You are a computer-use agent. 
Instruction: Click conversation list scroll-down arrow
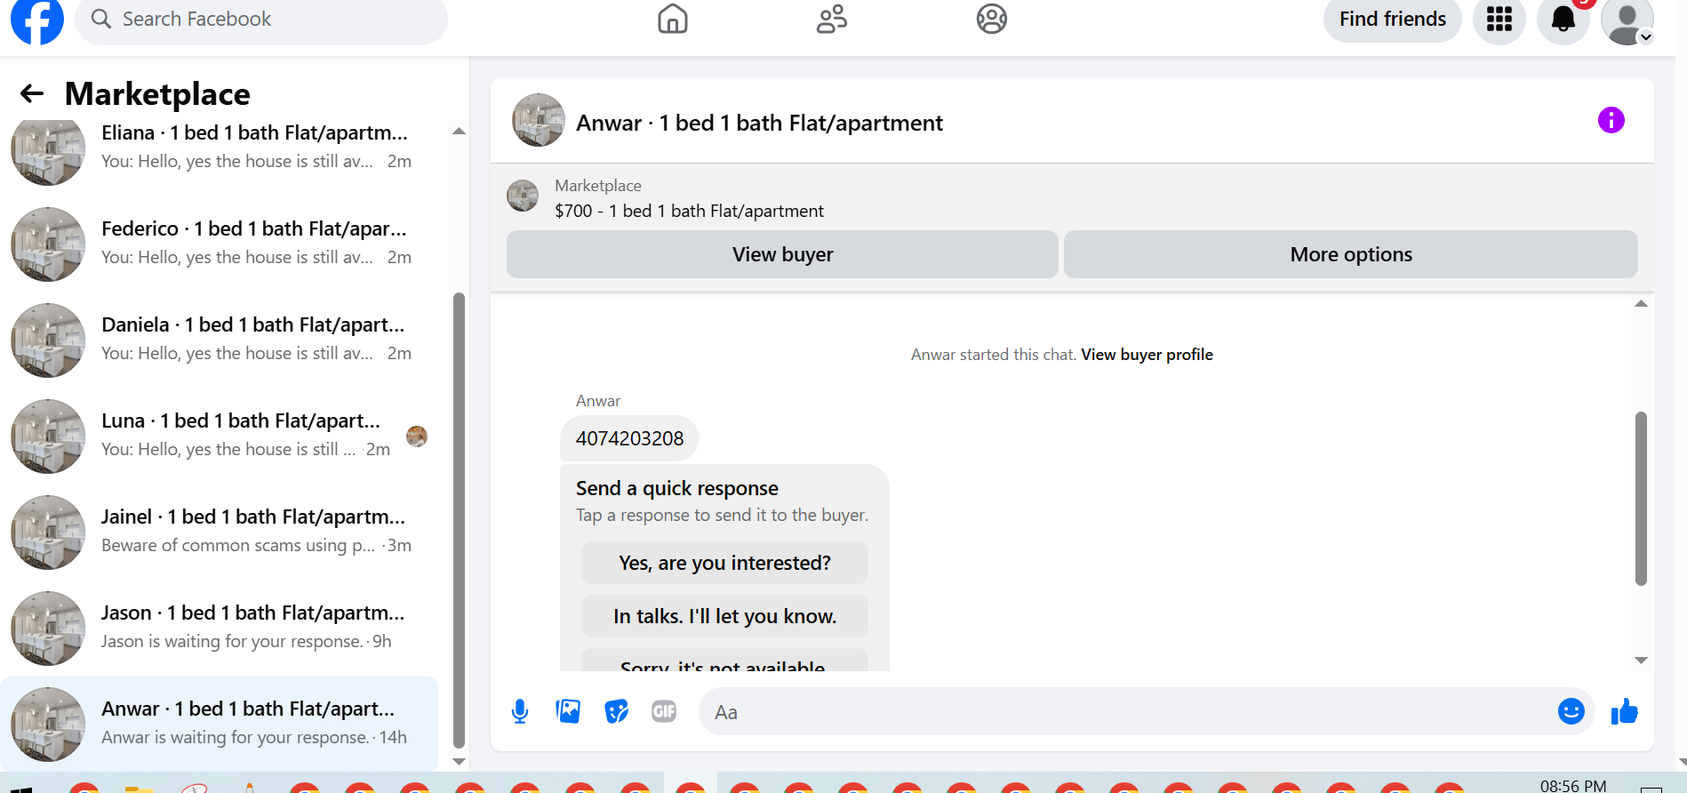[x=459, y=762]
